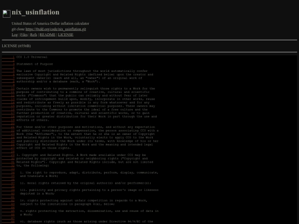Jump to line number 10
Screen dimensions: 299x224
coord(8,88)
